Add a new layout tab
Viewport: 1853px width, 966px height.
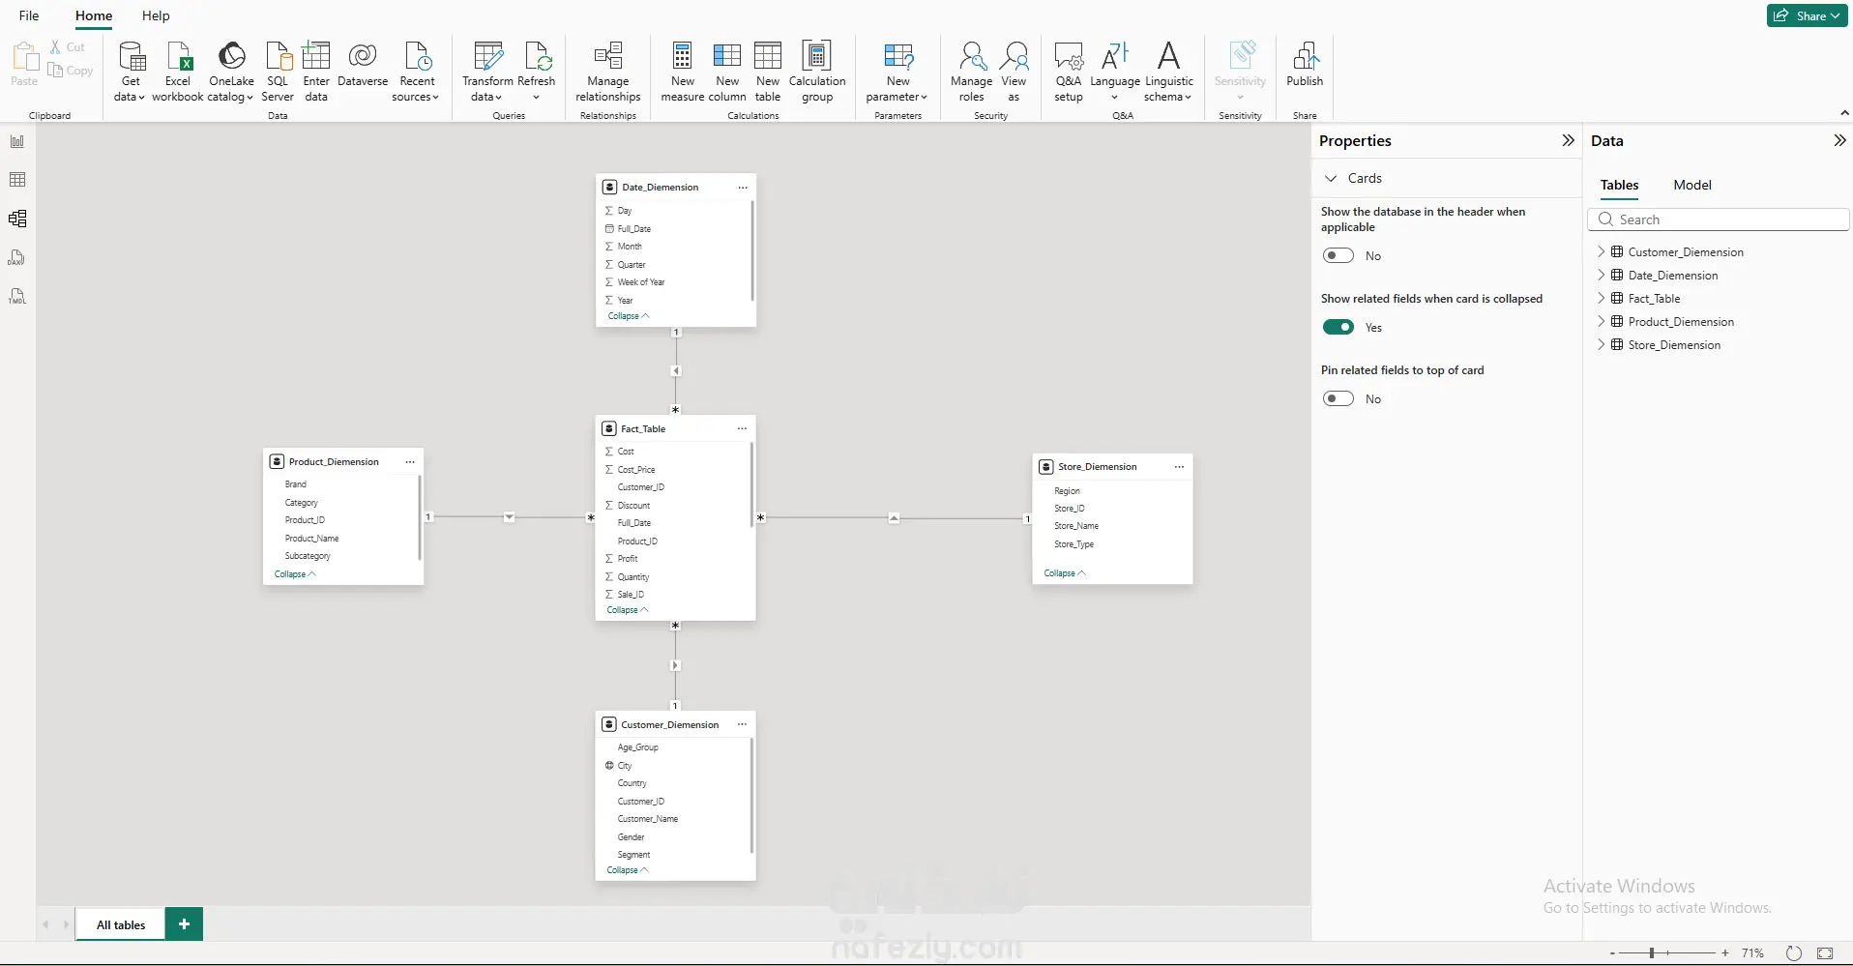pyautogui.click(x=184, y=923)
